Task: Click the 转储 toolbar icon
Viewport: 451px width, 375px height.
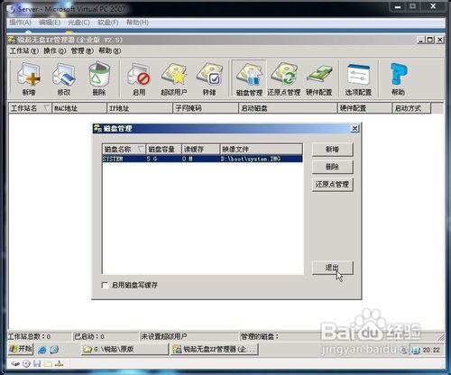Action: tap(209, 78)
